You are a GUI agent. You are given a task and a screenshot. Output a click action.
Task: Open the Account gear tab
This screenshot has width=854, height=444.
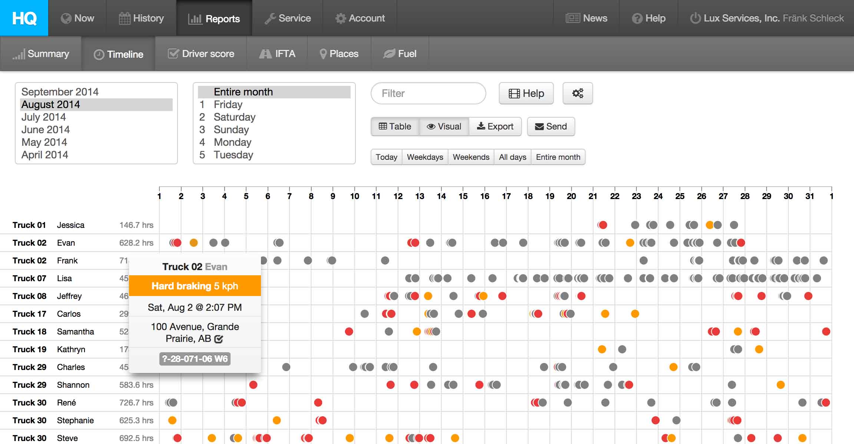[360, 18]
